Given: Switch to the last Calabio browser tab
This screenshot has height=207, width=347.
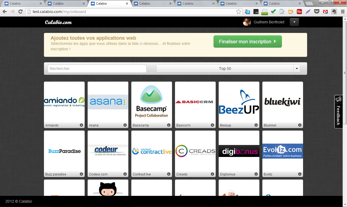Looking at the screenshot, I should 282,4.
